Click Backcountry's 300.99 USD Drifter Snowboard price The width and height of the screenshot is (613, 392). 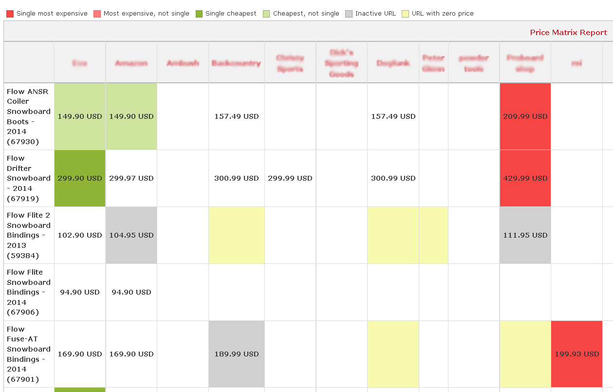point(237,178)
